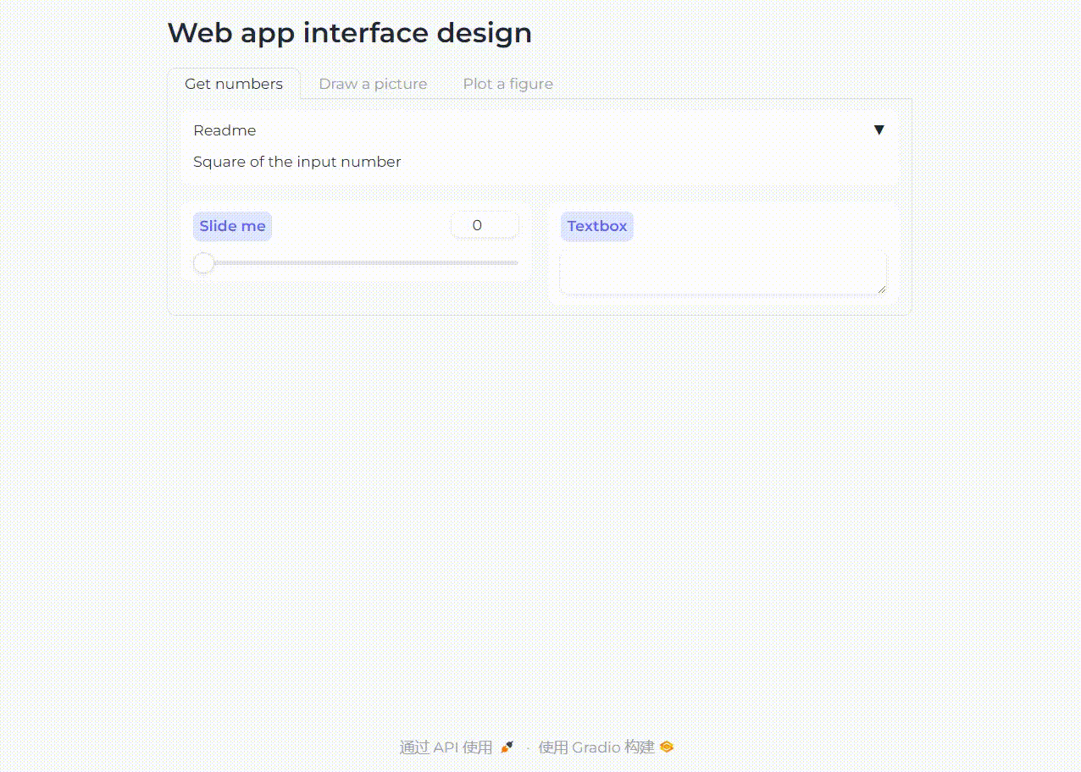
Task: Switch to the Draw a picture tab
Action: coord(373,84)
